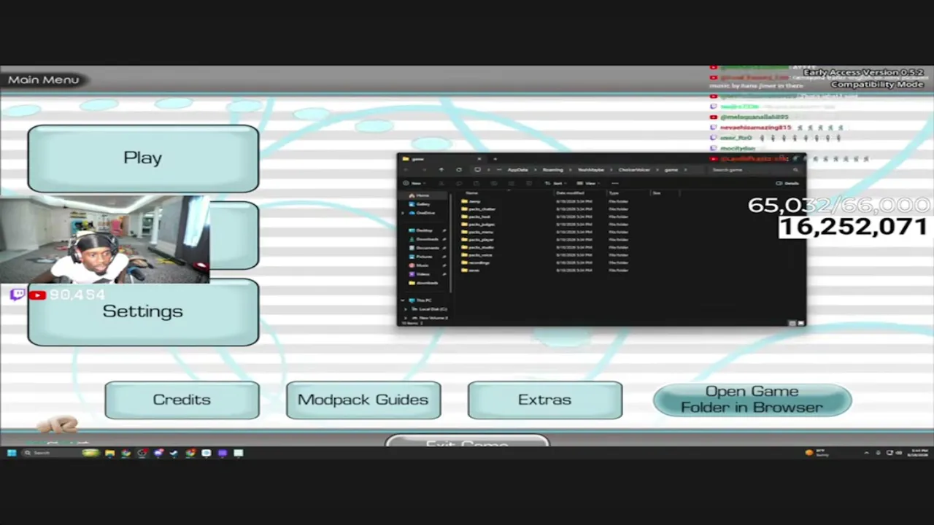This screenshot has width=934, height=525.
Task: Expand Local Disk (C:) in navigation pane
Action: click(406, 309)
